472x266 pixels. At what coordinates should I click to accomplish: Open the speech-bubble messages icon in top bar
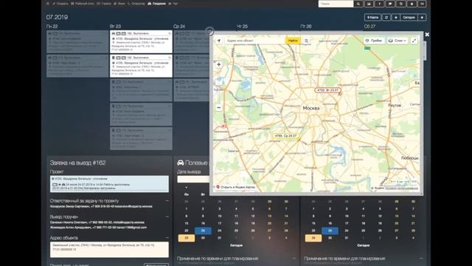pyautogui.click(x=390, y=4)
